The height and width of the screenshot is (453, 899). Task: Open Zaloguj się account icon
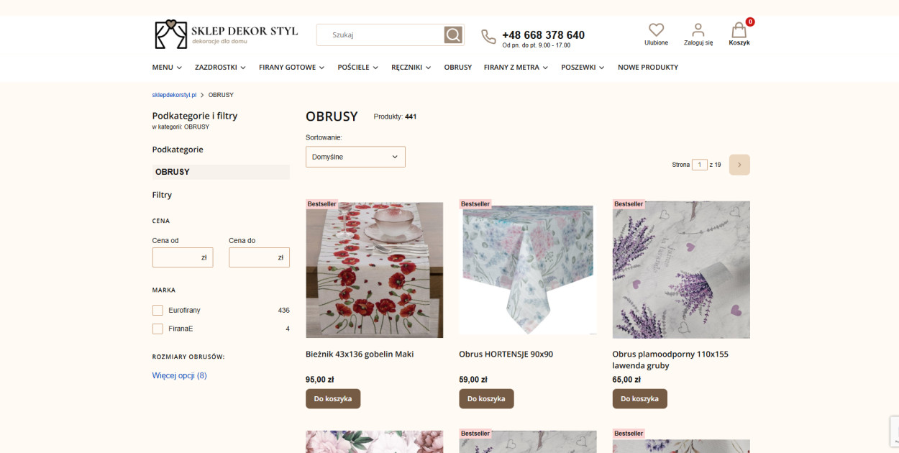(698, 30)
